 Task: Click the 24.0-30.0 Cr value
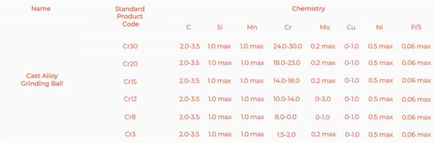click(x=286, y=46)
